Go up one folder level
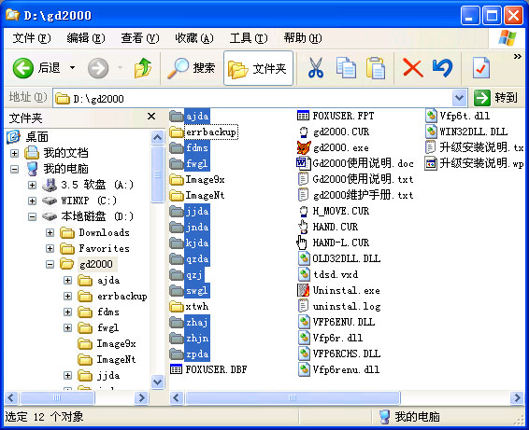This screenshot has width=529, height=430. click(x=143, y=68)
